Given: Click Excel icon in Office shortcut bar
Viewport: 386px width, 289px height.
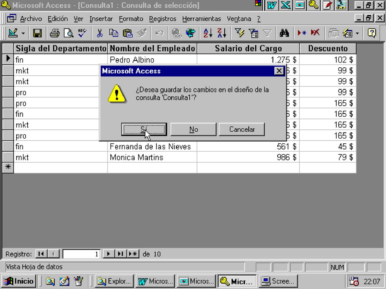Looking at the screenshot, I should click(286, 5).
